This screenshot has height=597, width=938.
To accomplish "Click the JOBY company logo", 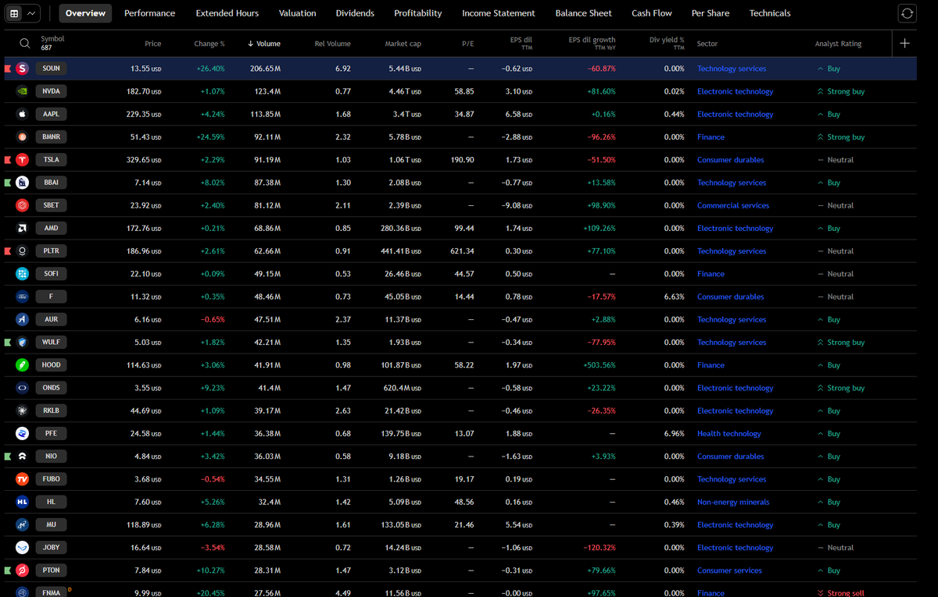I will [22, 547].
